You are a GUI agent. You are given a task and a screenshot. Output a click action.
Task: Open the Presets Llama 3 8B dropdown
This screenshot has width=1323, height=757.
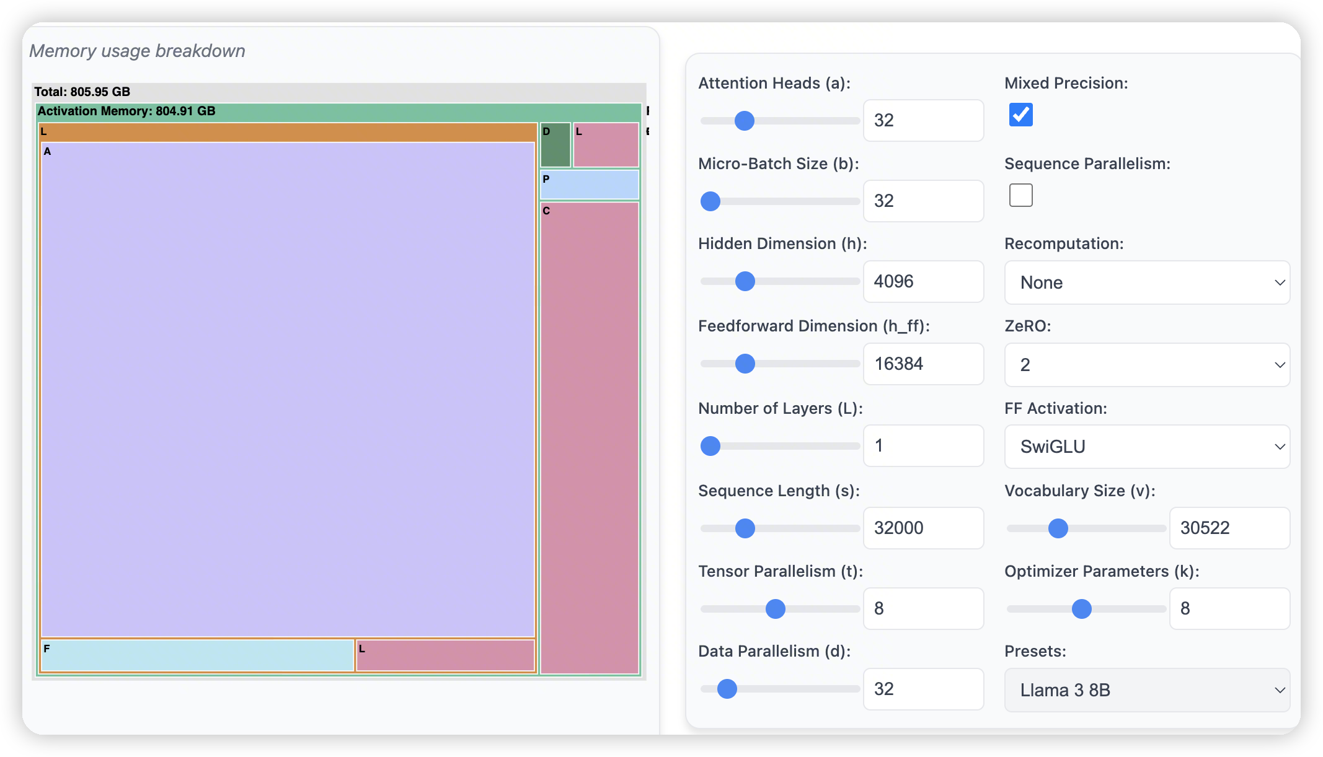1146,690
